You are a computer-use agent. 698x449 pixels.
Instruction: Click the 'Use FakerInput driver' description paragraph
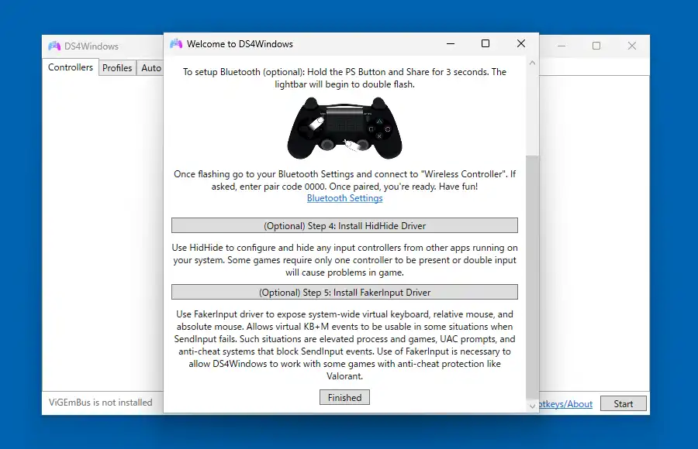(344, 345)
